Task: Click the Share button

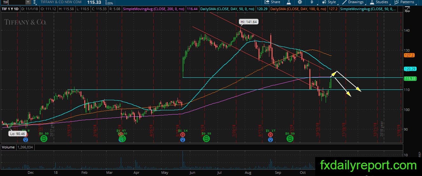Action: [272, 2]
